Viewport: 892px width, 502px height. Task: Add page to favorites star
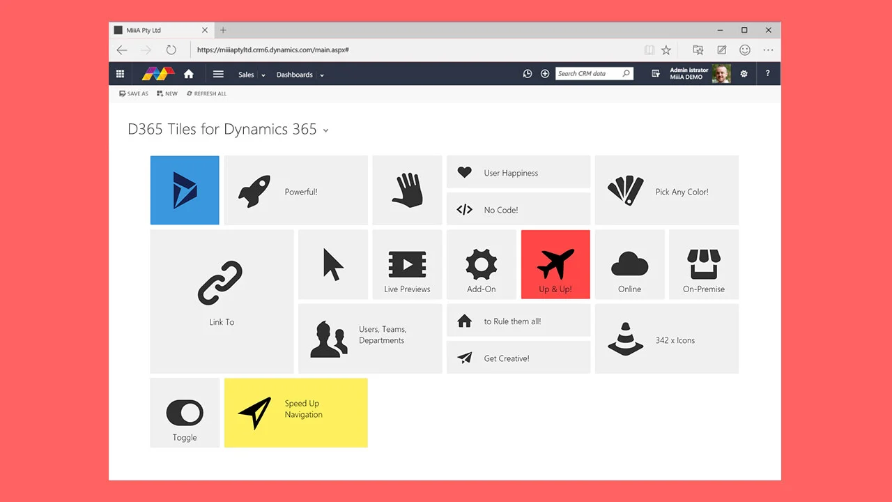(666, 50)
